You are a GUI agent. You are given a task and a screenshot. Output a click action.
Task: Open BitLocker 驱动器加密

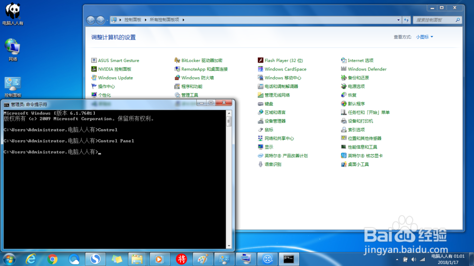[198, 61]
